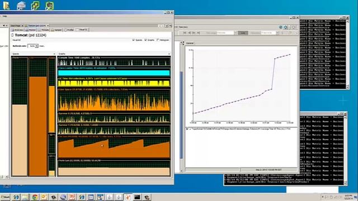Viewport: 358px width, 201px height.
Task: Open the Profiler tab
Action: click(x=69, y=30)
